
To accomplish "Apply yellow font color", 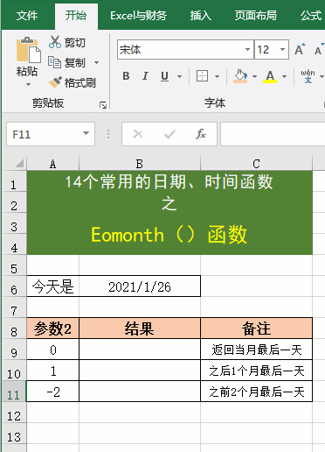I will tap(270, 76).
